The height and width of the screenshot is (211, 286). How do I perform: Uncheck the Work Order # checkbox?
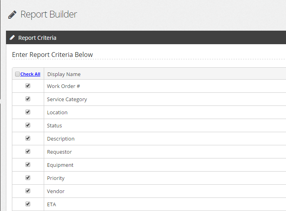point(28,86)
